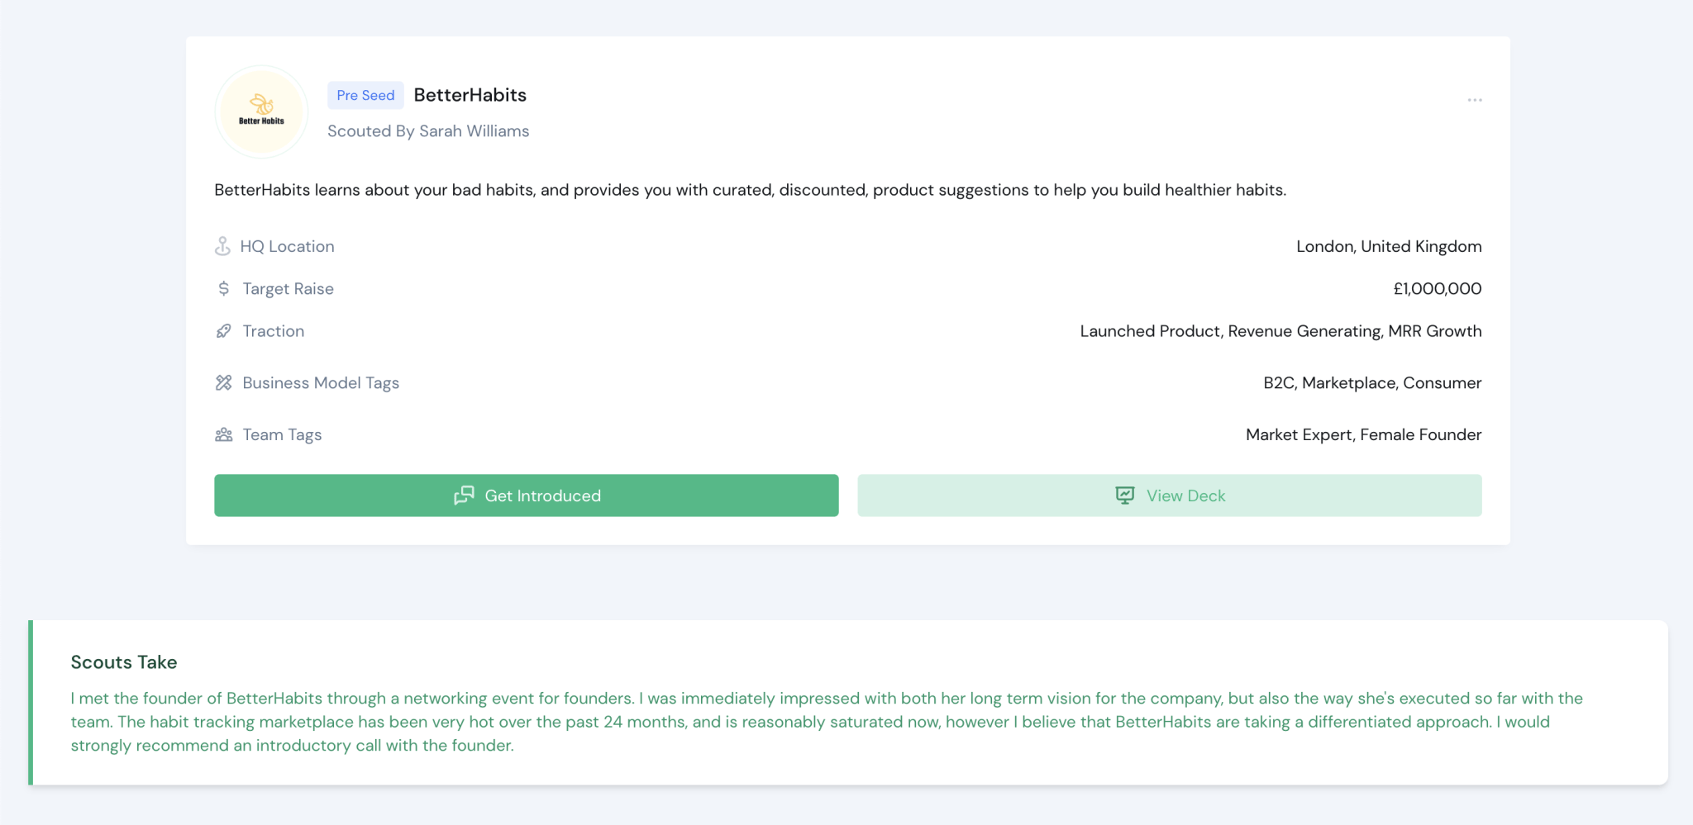Select the Pre Seed stage badge

click(x=365, y=95)
